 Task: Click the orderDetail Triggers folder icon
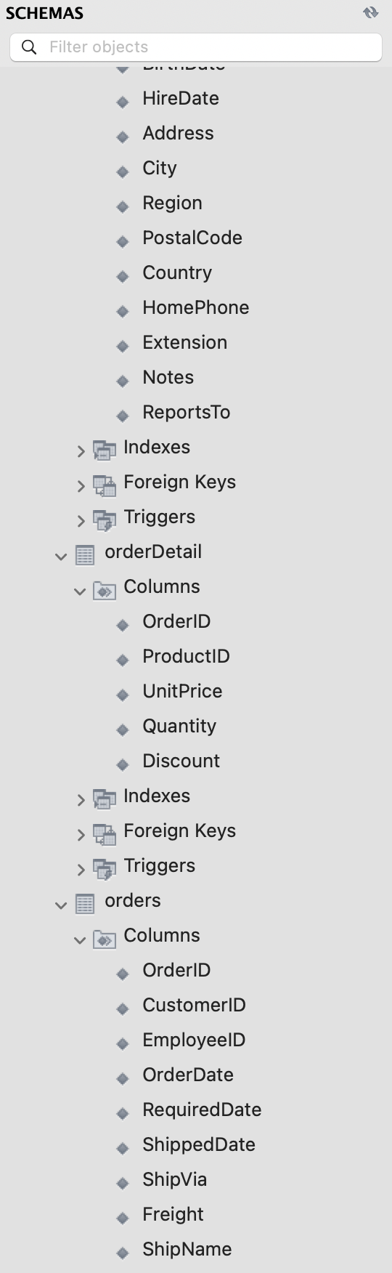point(105,869)
